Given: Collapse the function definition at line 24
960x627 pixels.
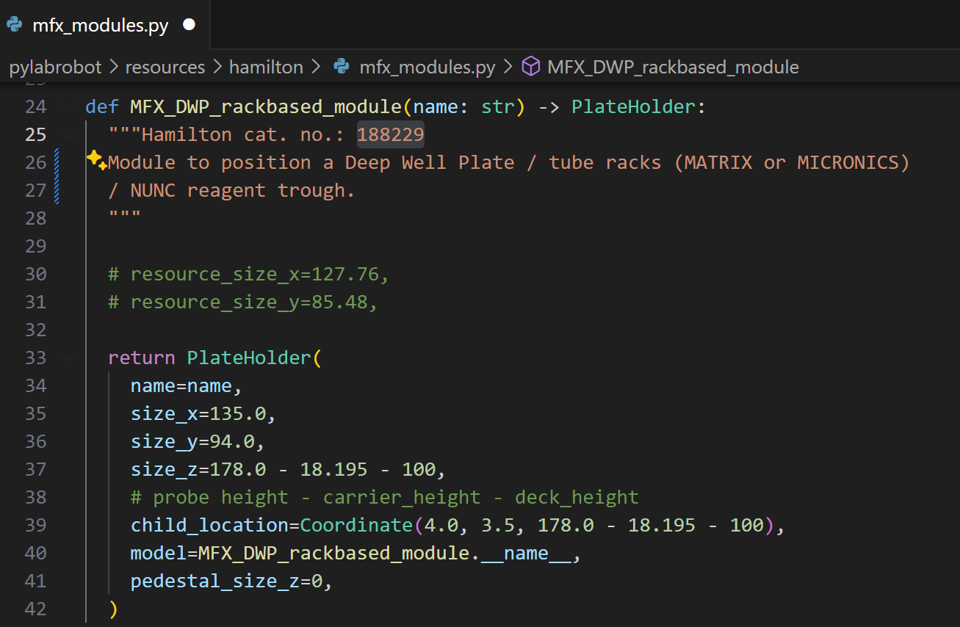Looking at the screenshot, I should tap(69, 107).
